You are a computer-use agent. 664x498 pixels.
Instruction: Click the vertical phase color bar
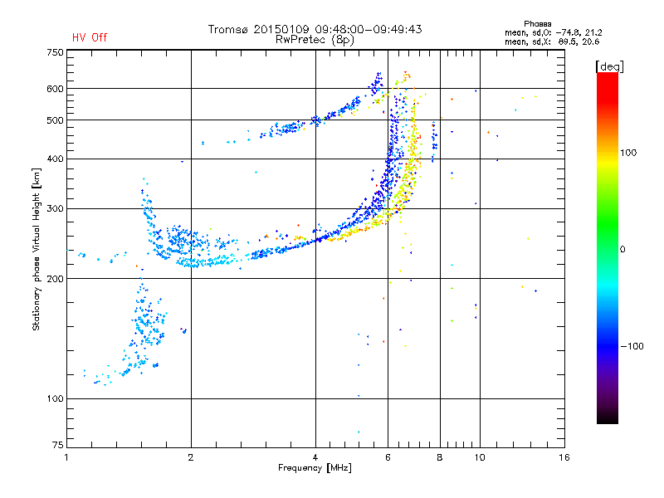point(608,247)
